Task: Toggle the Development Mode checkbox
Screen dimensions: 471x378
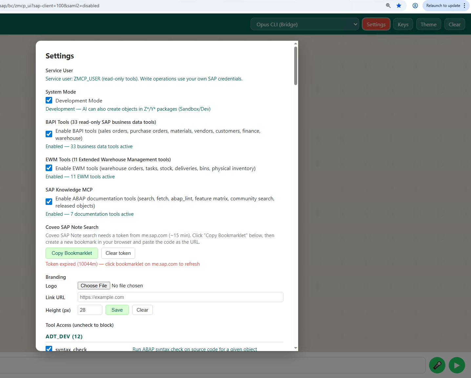Action: click(49, 100)
